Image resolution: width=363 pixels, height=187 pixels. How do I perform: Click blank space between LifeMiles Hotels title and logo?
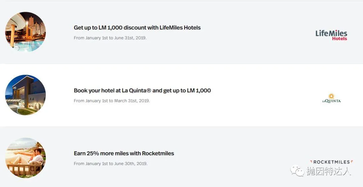coord(259,32)
